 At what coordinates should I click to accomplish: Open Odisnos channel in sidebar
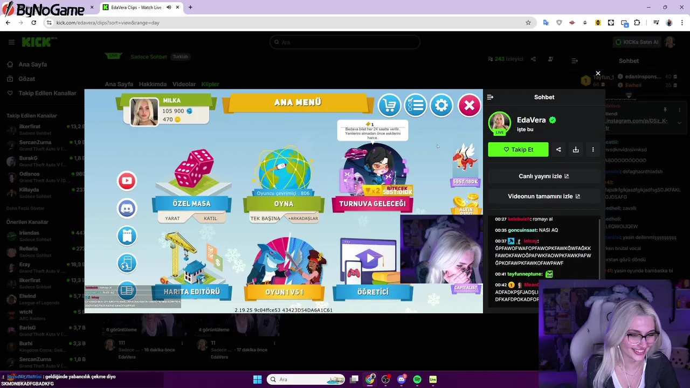click(x=45, y=177)
